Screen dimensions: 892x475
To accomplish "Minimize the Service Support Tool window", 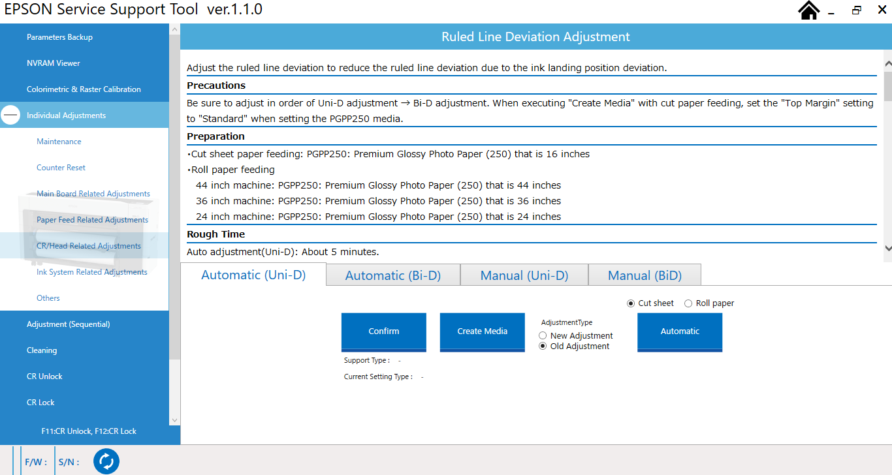I will pyautogui.click(x=831, y=12).
